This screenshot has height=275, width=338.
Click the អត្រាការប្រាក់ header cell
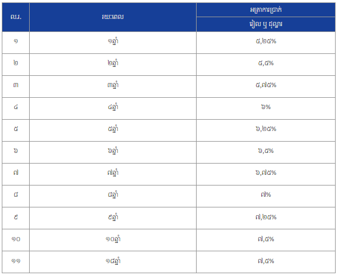[x=266, y=10]
